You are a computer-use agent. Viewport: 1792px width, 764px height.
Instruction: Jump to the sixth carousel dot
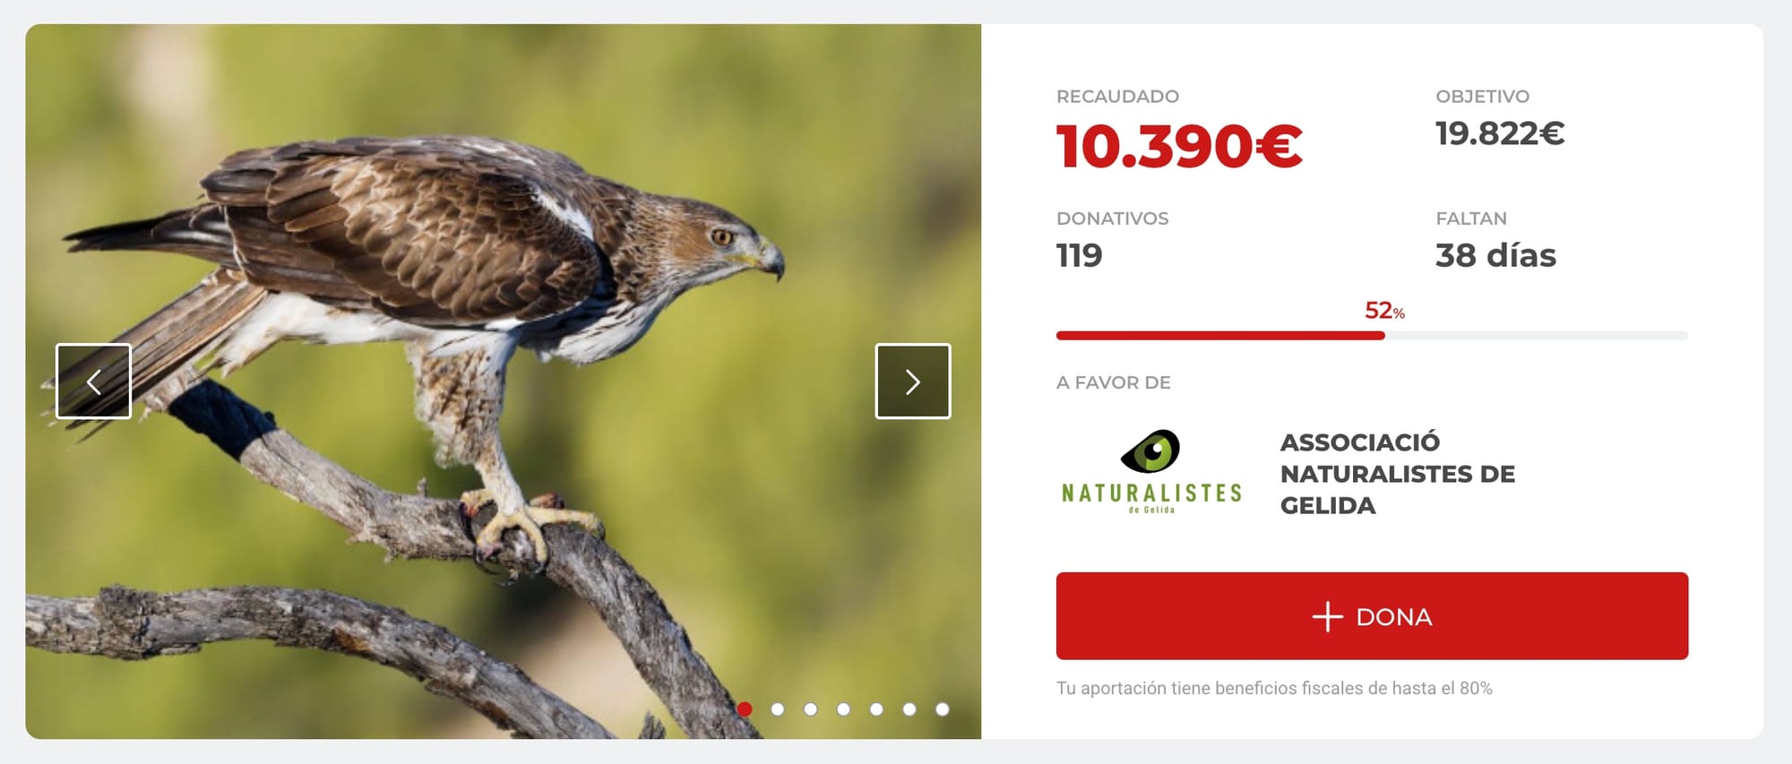tap(909, 709)
